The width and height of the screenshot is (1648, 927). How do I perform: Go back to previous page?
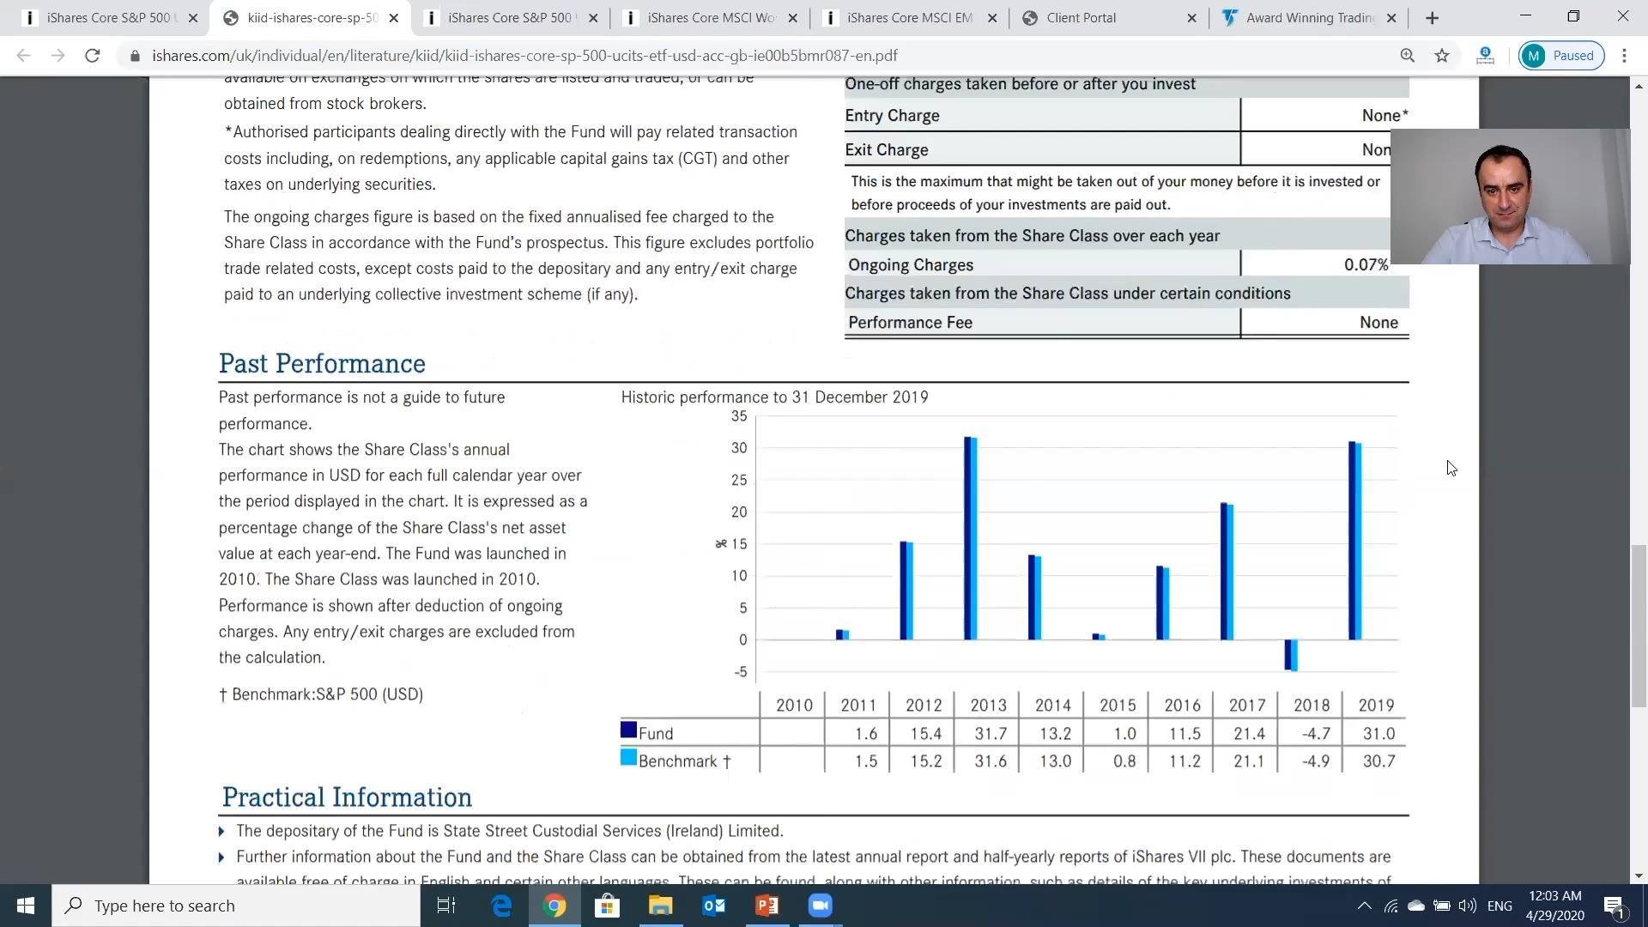pos(23,56)
